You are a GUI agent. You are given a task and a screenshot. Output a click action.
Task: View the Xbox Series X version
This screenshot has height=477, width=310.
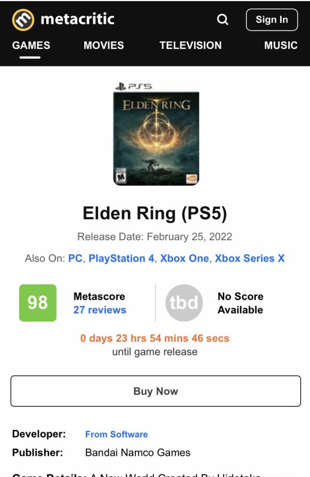250,258
